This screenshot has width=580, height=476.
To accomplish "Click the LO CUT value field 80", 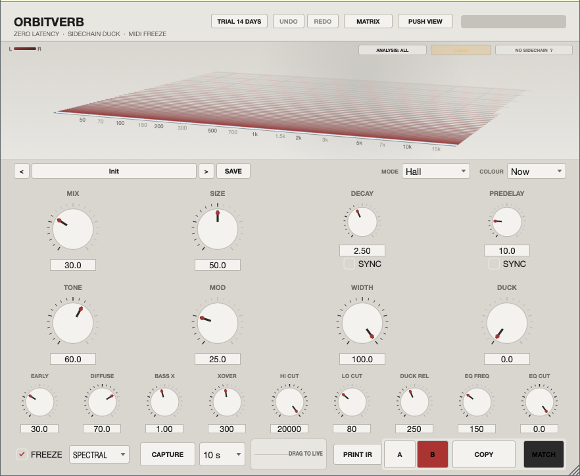I will 352,429.
